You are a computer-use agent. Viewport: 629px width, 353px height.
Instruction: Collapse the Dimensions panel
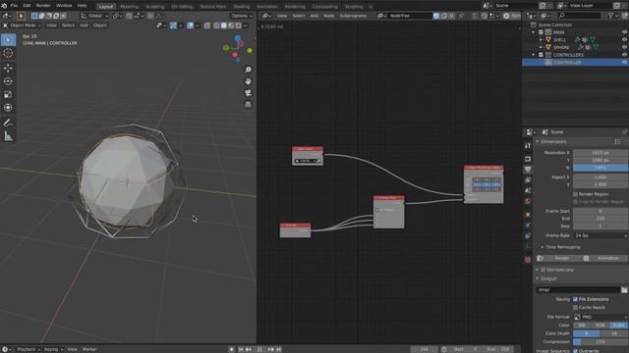click(538, 141)
